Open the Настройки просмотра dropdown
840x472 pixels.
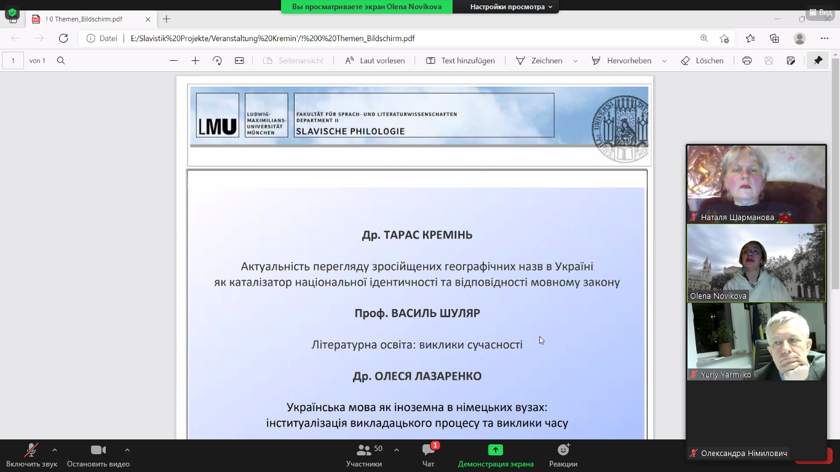(x=511, y=7)
